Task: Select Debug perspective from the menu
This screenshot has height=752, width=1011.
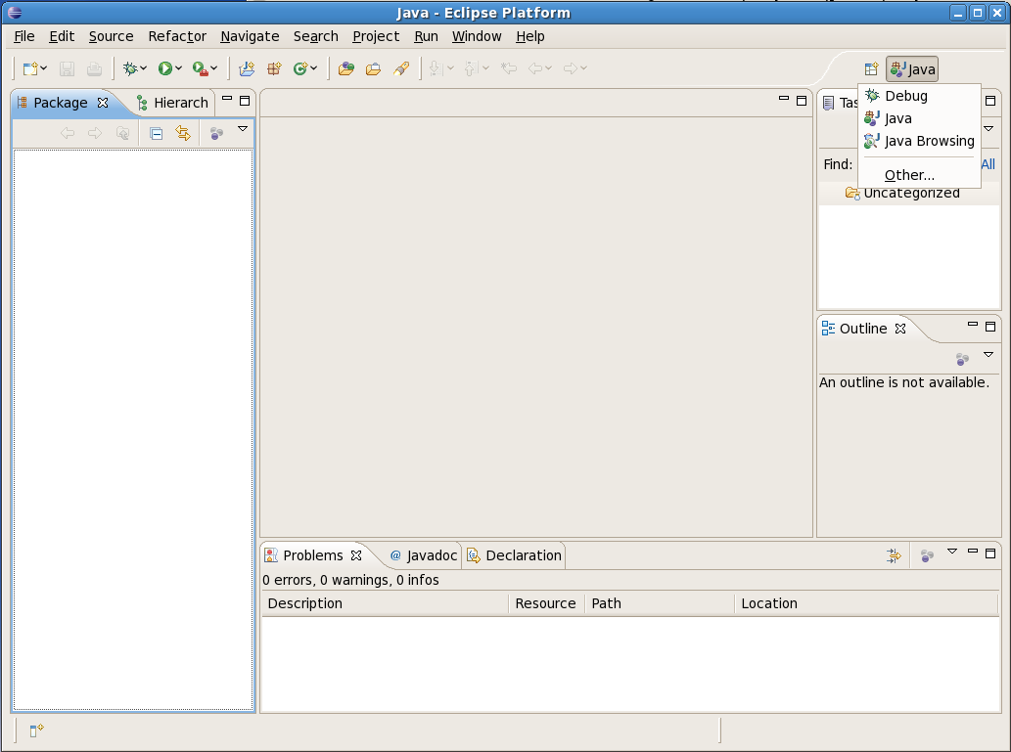Action: [905, 96]
